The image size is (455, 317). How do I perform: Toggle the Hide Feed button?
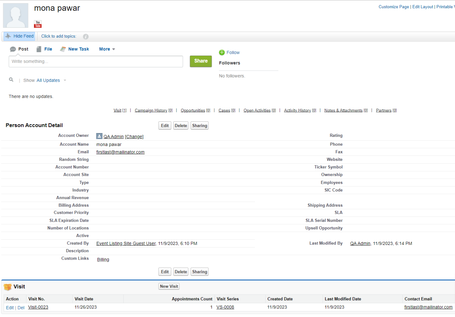click(x=20, y=36)
